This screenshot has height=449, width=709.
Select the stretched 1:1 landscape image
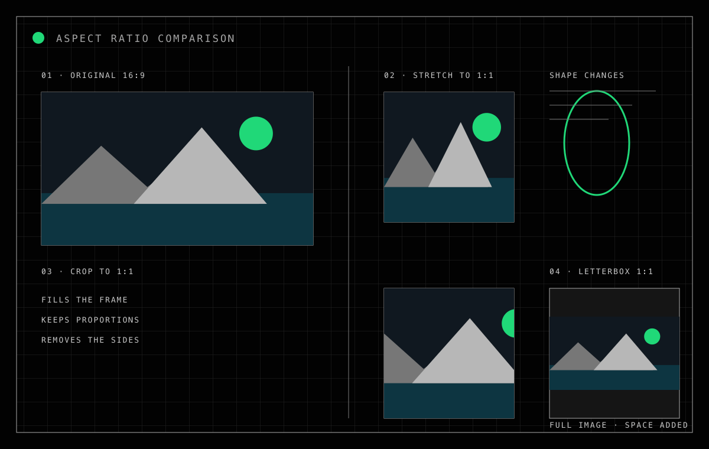[x=449, y=157]
